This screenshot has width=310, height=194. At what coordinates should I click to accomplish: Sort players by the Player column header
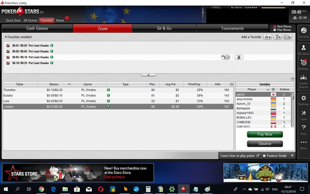coord(253,89)
